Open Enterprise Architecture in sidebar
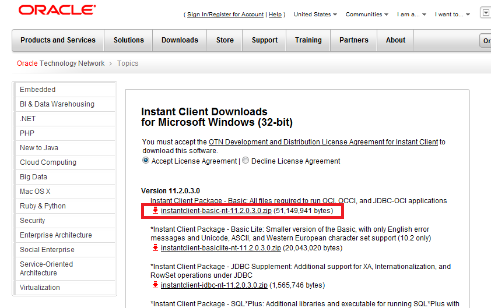The image size is (491, 308). [x=65, y=235]
